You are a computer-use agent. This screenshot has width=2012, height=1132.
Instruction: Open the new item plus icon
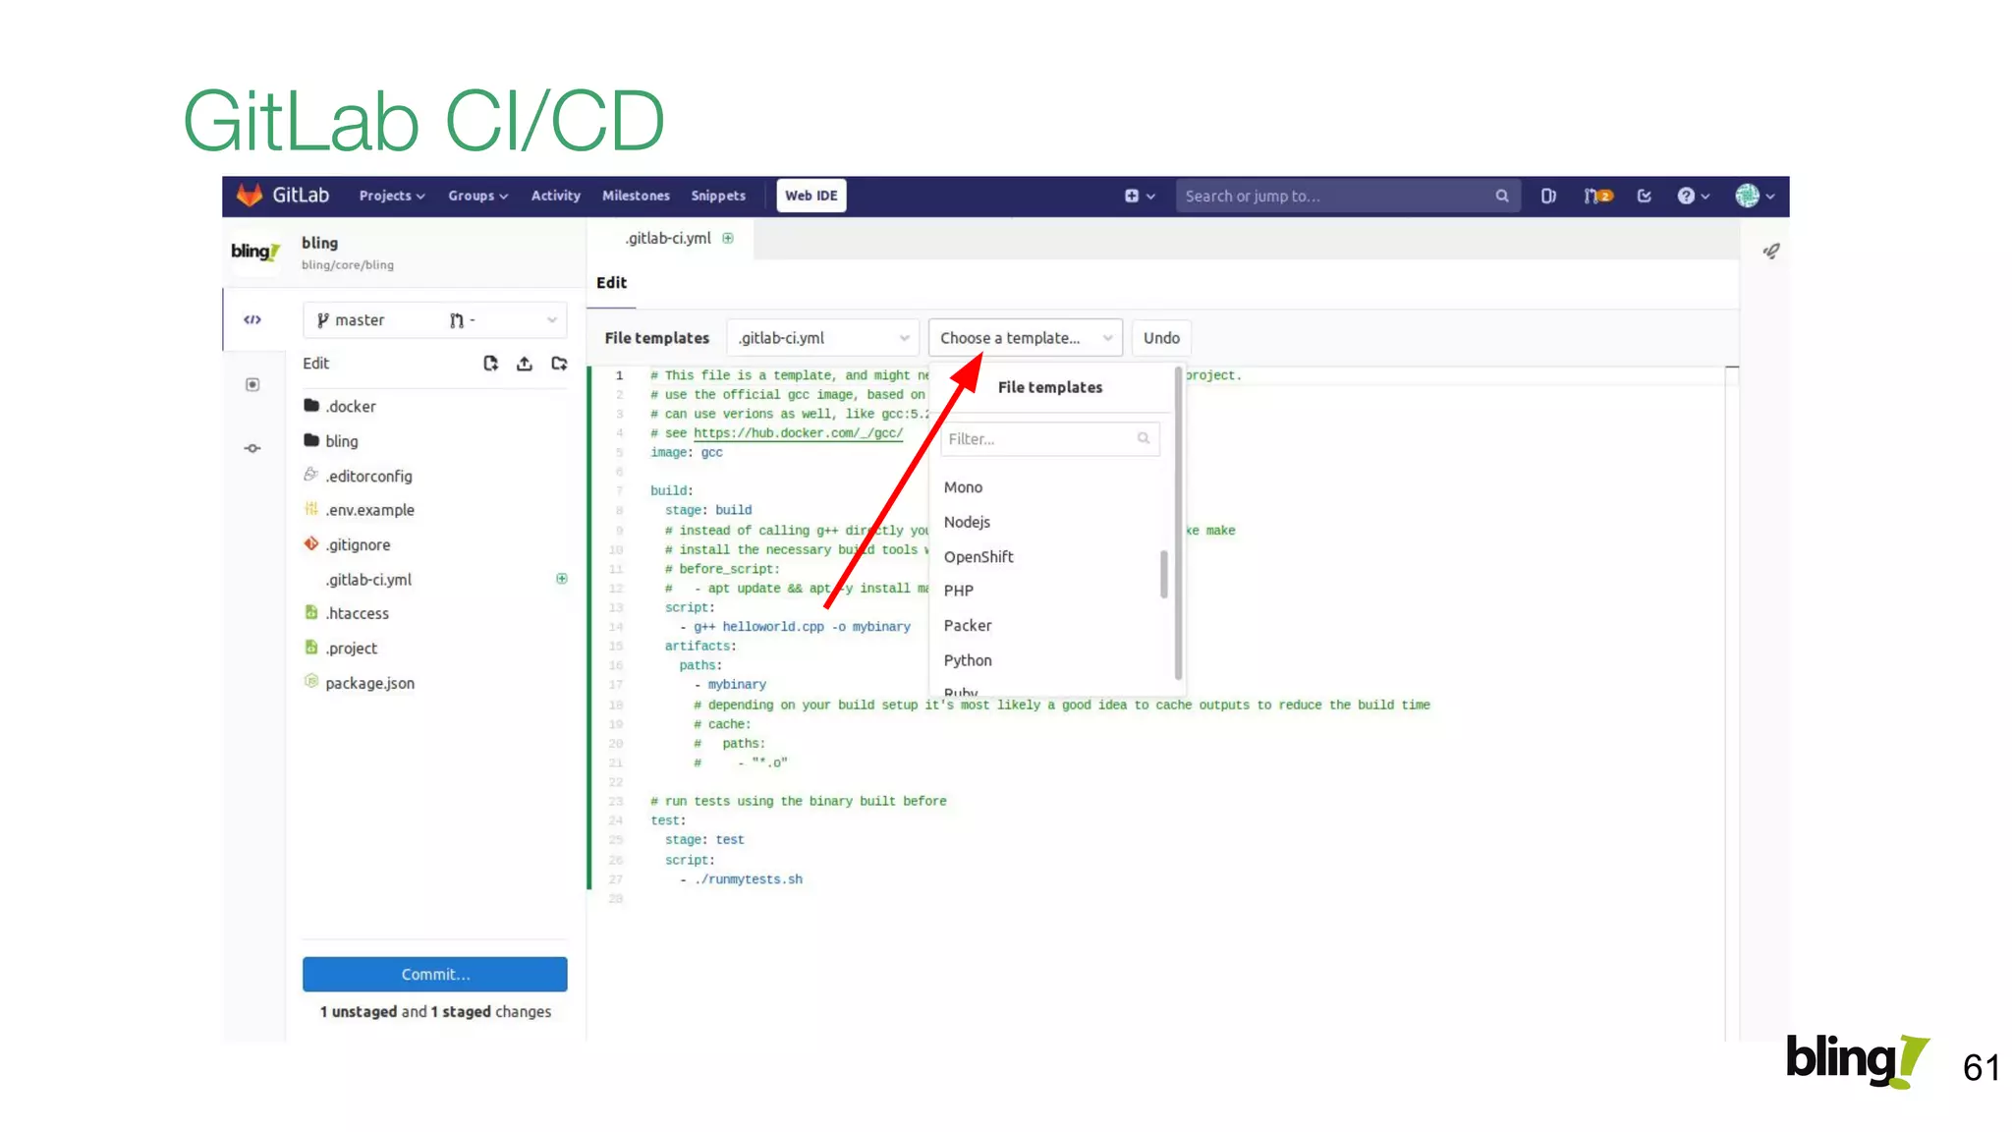1132,197
